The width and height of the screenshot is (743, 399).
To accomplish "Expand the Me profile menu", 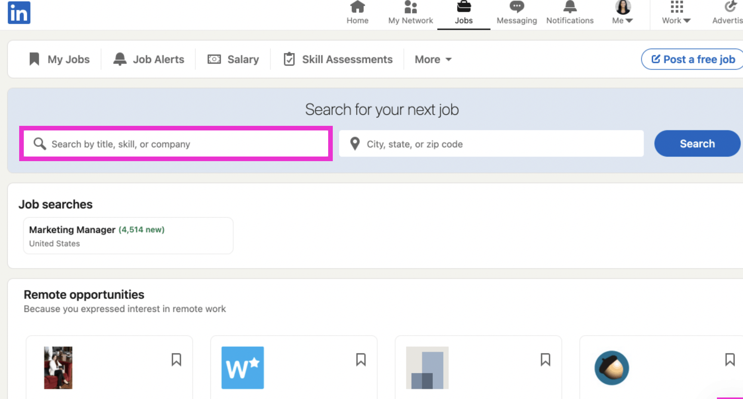I will coord(622,13).
